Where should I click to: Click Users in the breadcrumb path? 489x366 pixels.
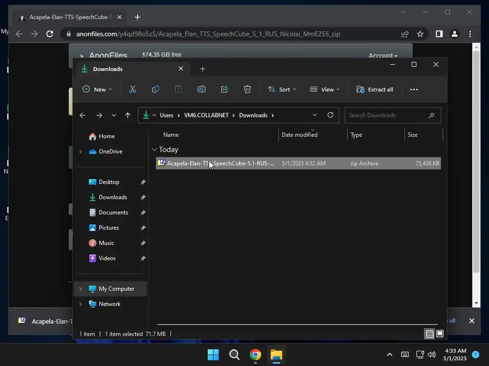point(167,115)
